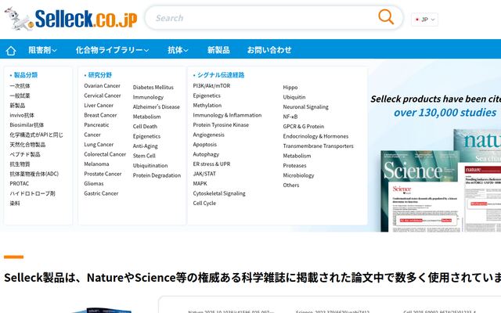
Task: Open ハイドロトロープ剤 link
Action: tap(33, 193)
